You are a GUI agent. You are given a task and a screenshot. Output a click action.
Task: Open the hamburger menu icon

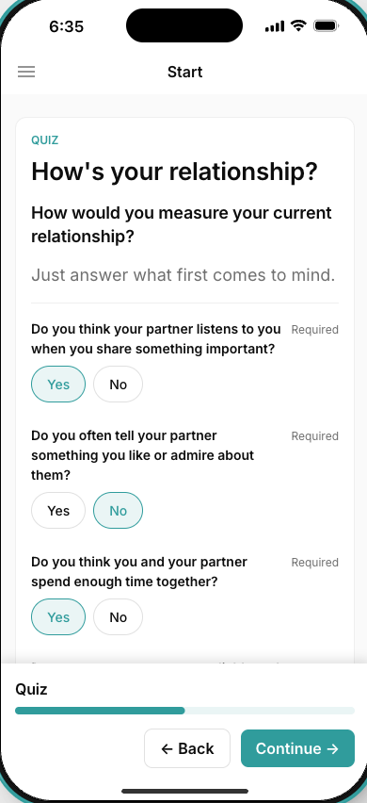pos(26,72)
